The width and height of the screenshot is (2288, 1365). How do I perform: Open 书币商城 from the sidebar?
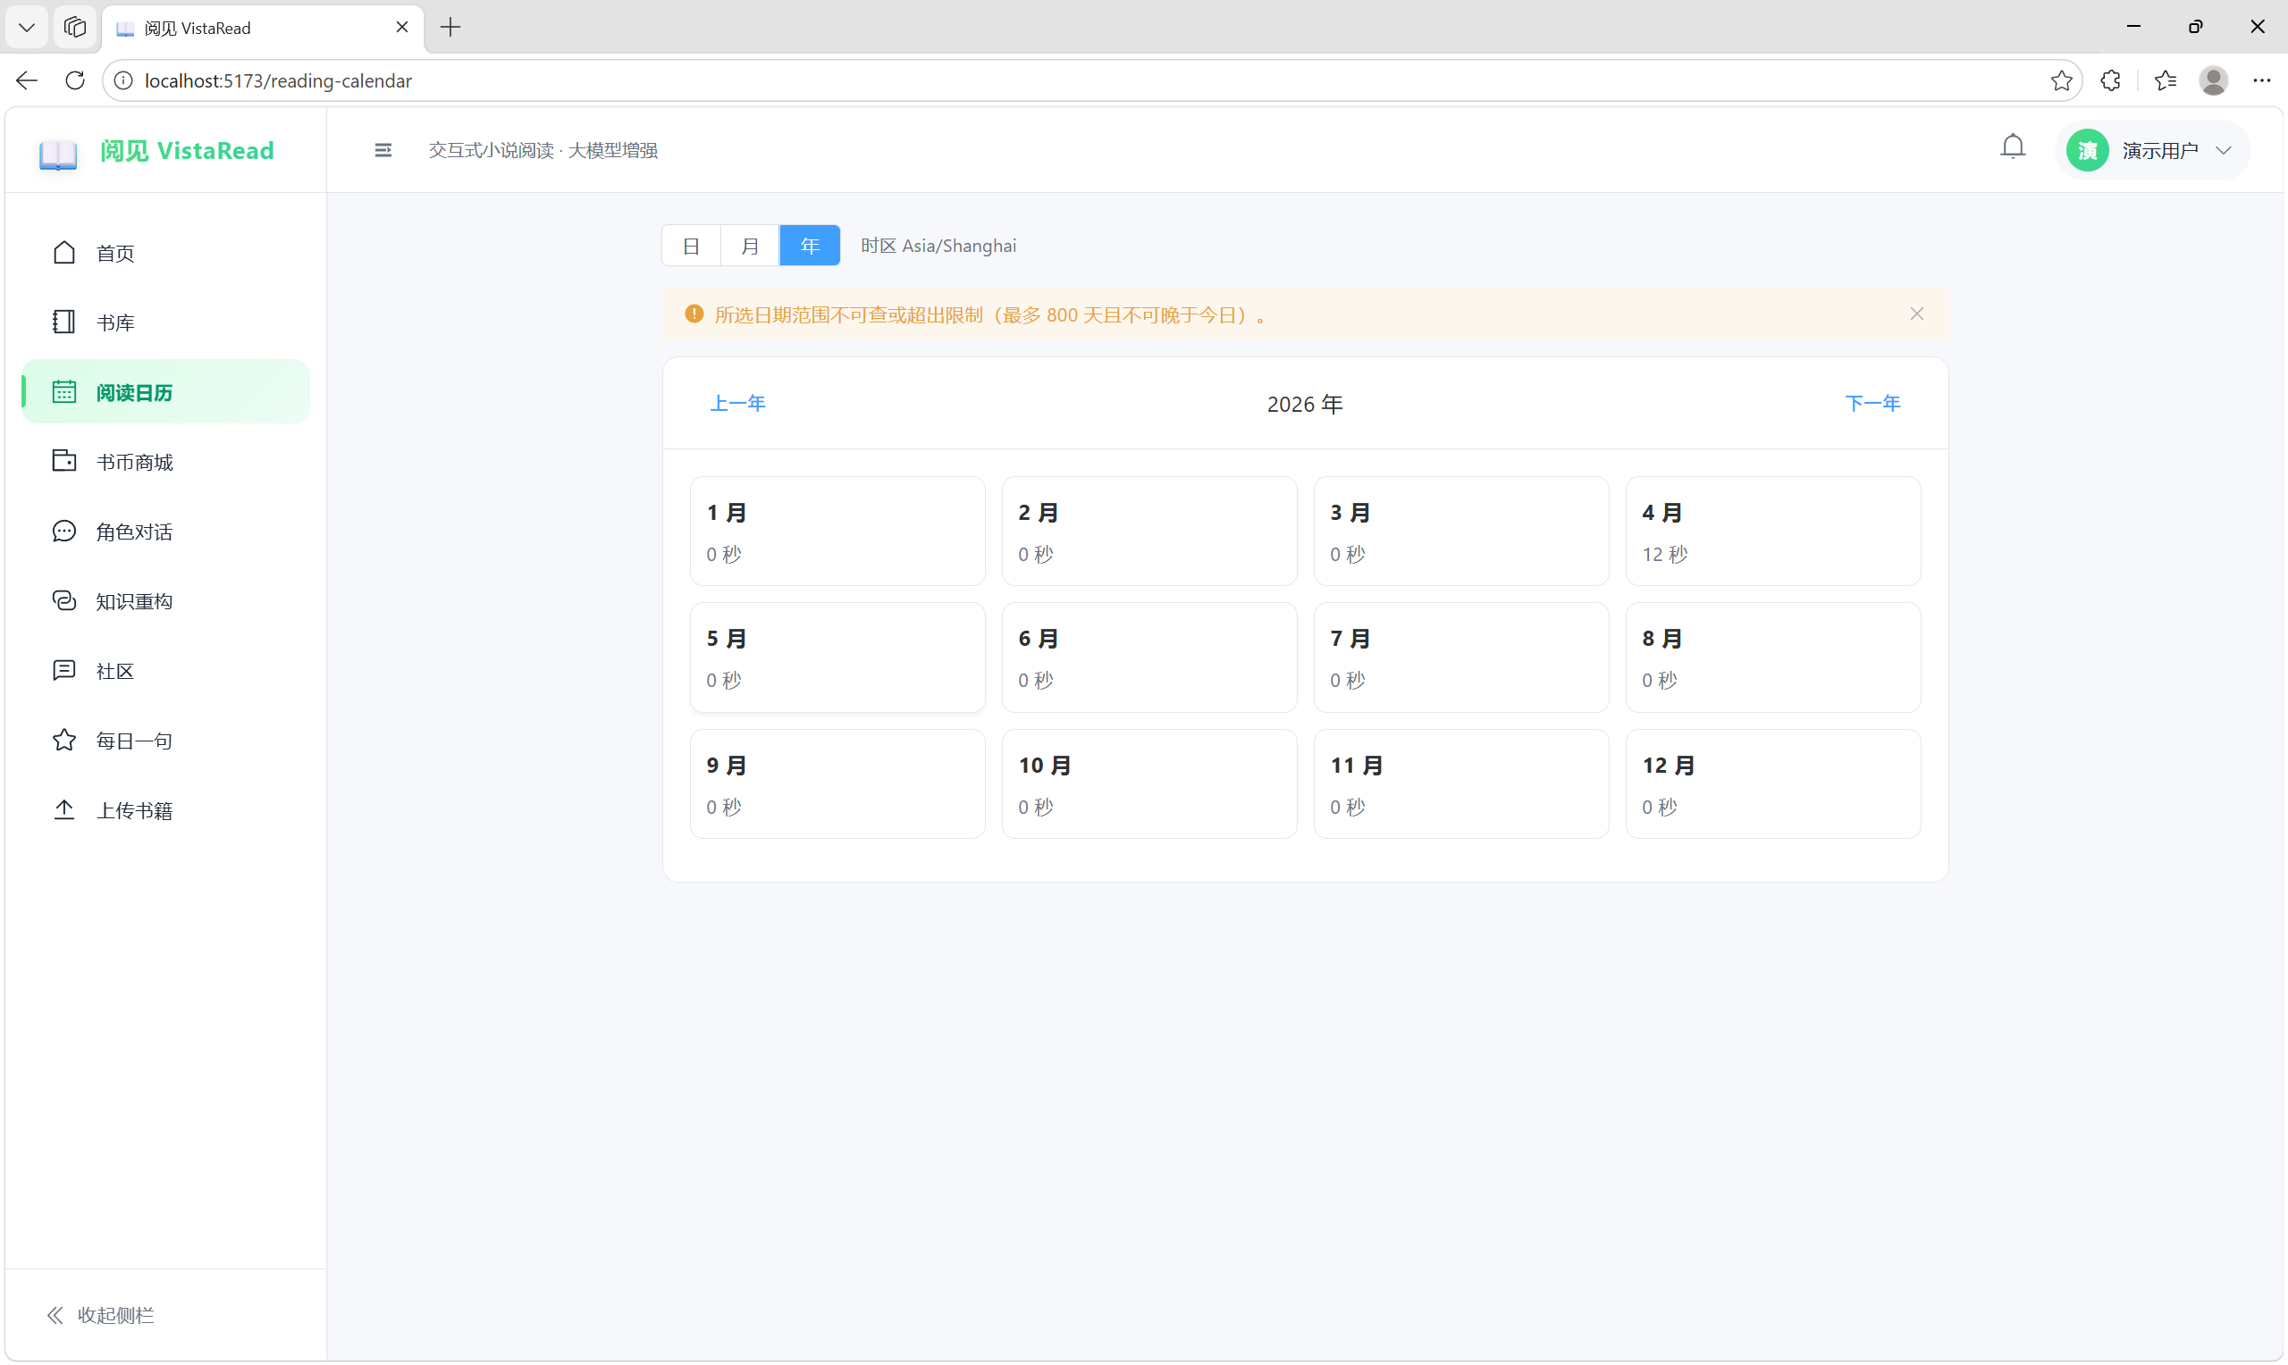coord(165,462)
